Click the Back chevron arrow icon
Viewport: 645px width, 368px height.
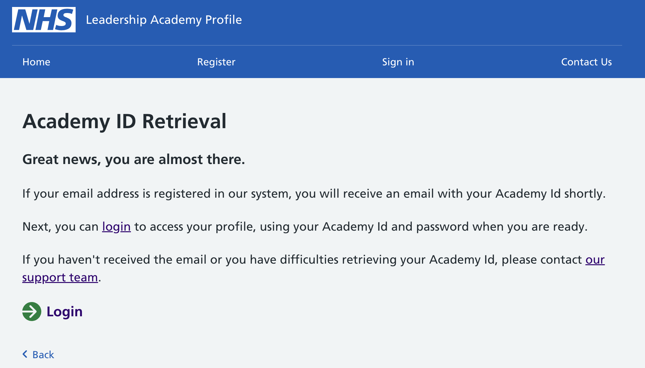point(25,354)
